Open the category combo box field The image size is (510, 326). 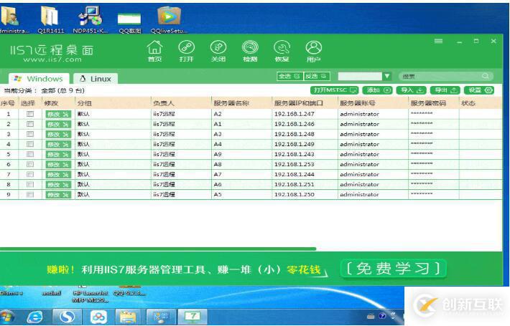point(360,76)
